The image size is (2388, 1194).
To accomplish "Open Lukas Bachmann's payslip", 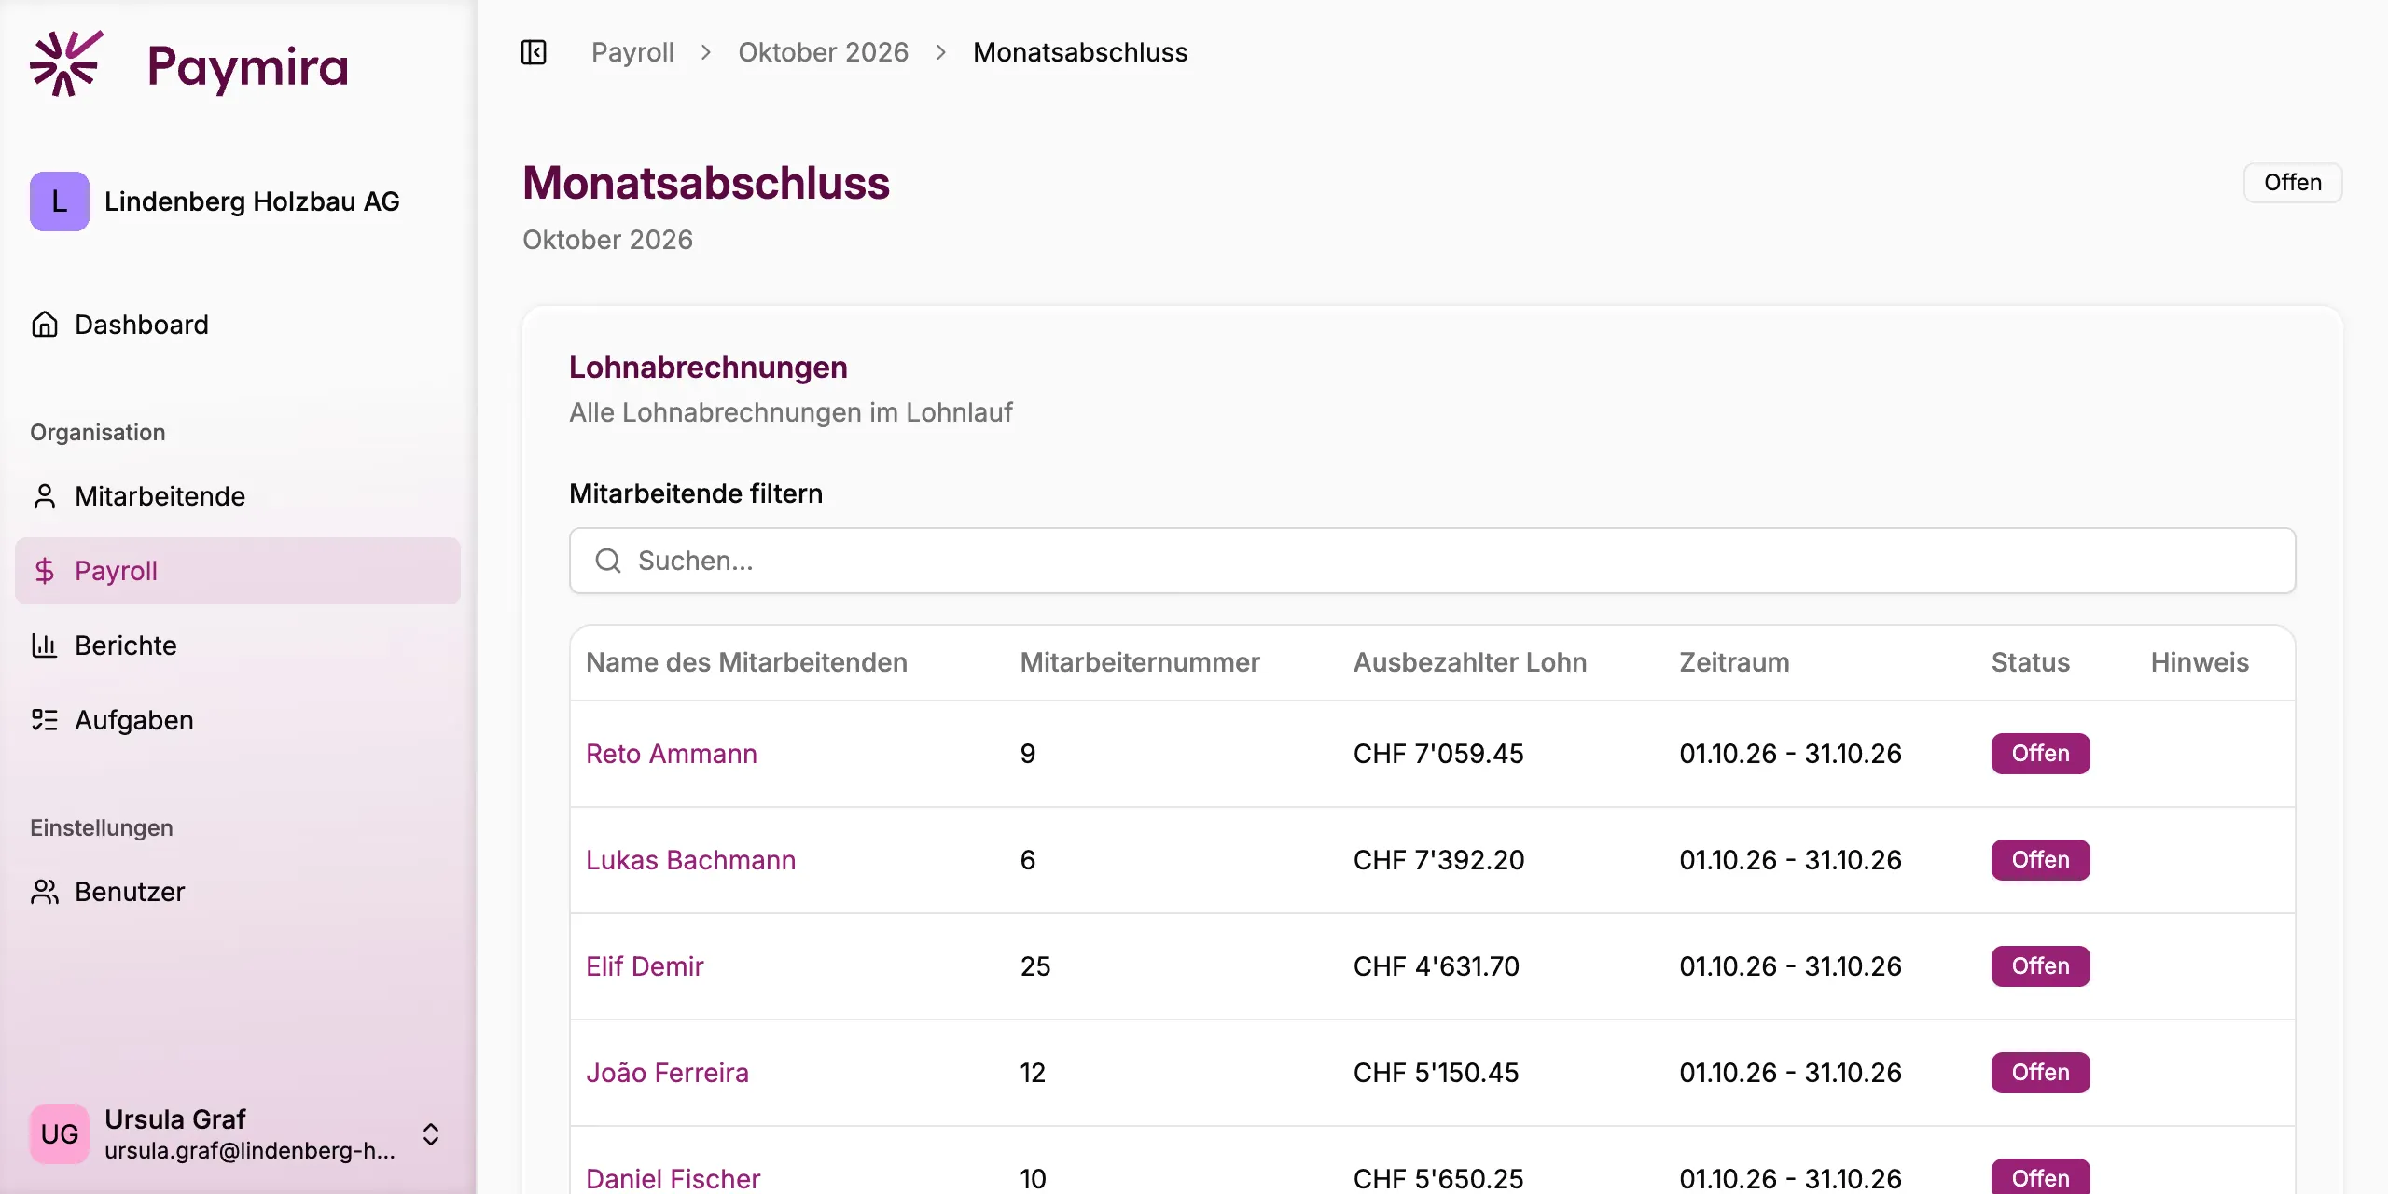I will click(691, 860).
